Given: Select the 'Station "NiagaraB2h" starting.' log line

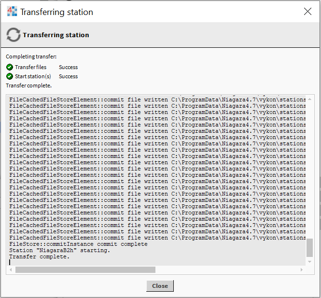Looking at the screenshot, I should tap(59, 250).
